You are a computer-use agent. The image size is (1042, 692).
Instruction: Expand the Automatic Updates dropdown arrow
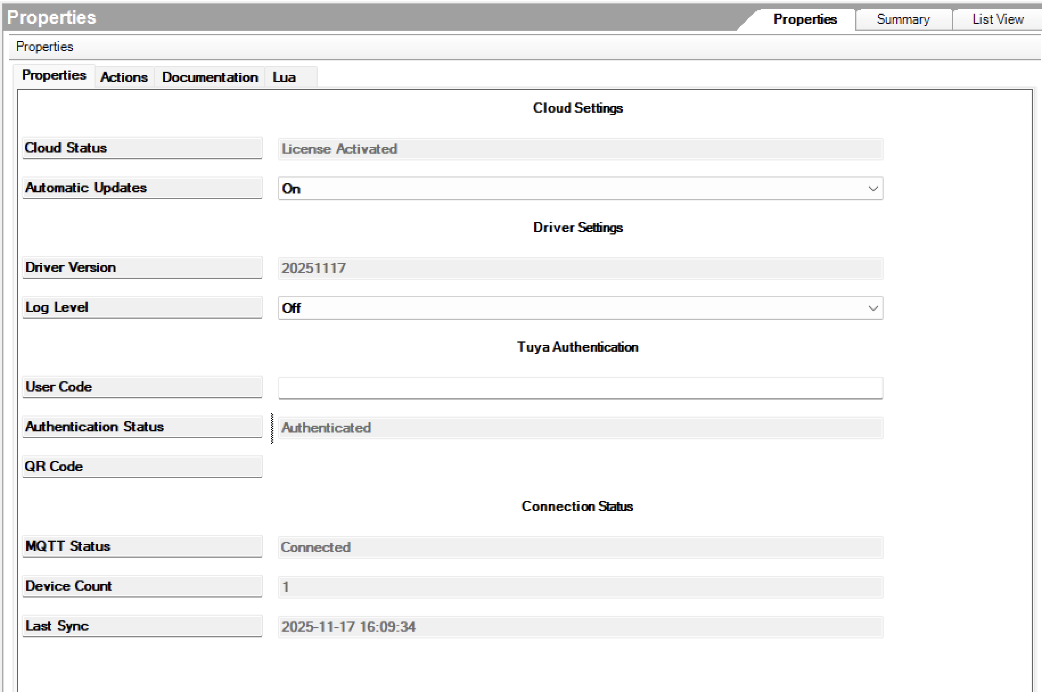(x=872, y=189)
